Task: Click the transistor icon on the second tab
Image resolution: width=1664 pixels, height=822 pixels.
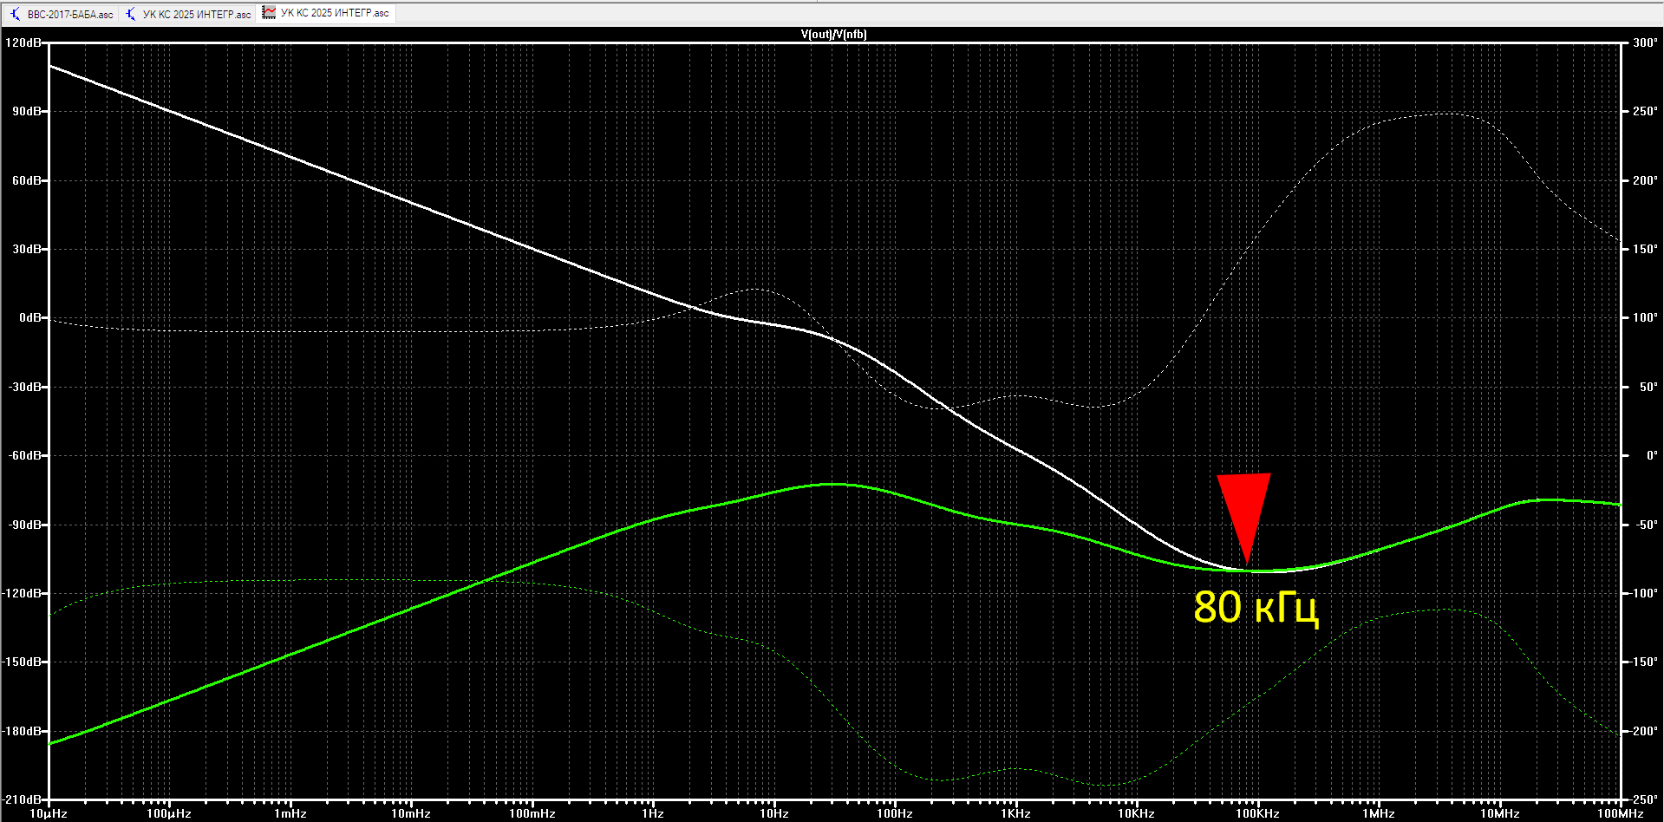Action: point(130,14)
